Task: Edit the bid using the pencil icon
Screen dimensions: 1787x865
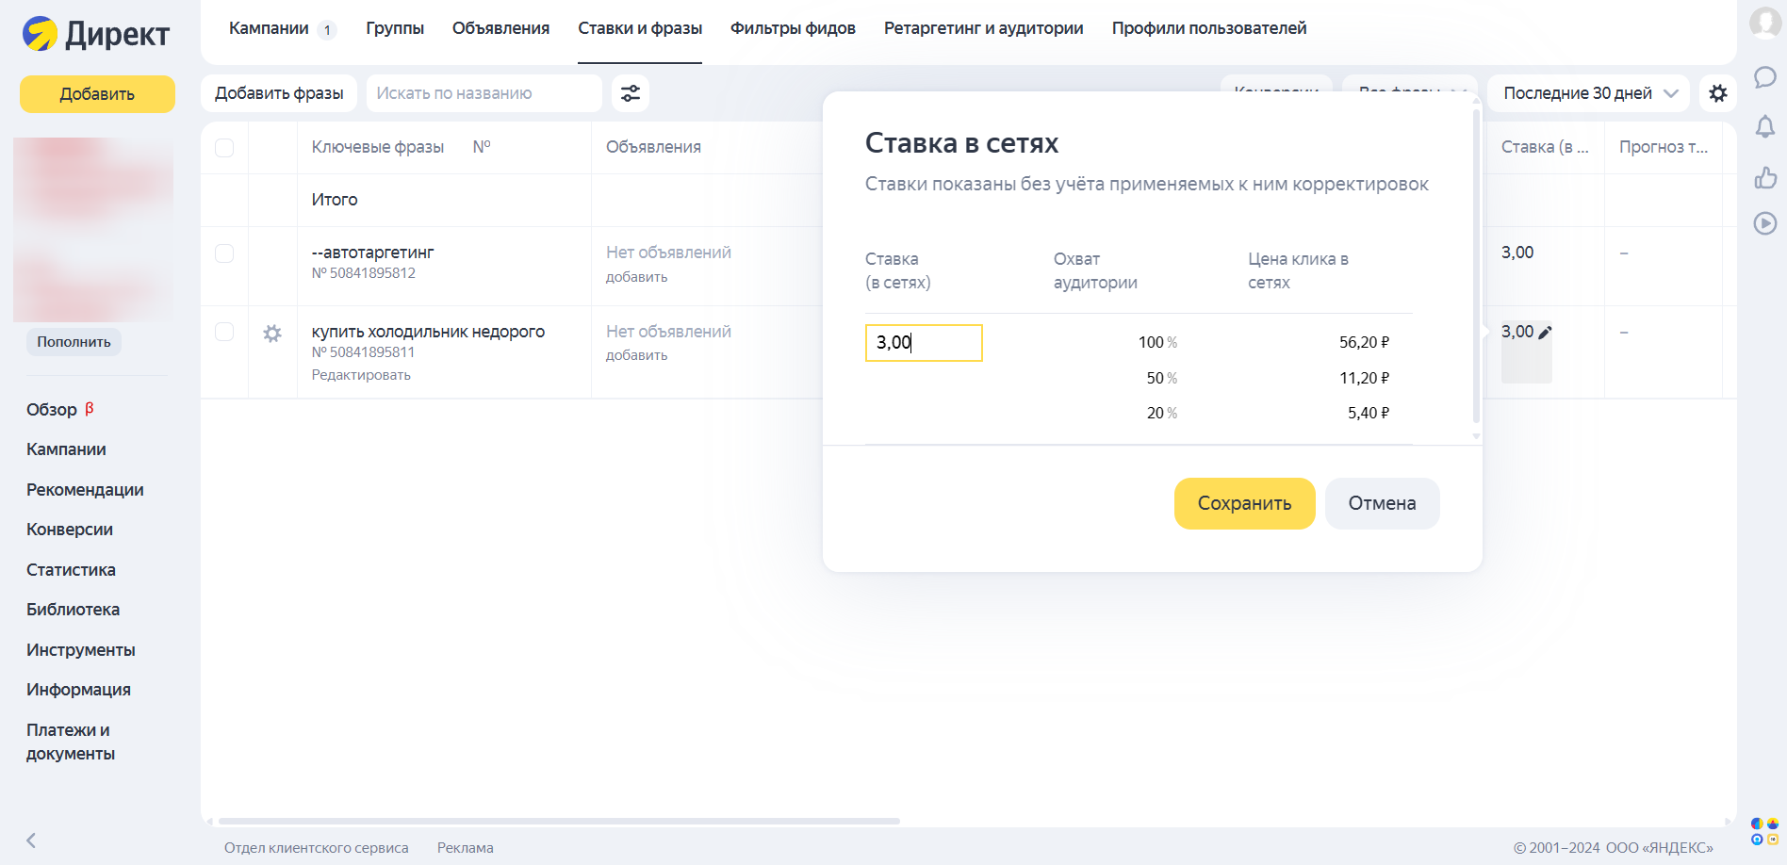Action: pos(1545,332)
